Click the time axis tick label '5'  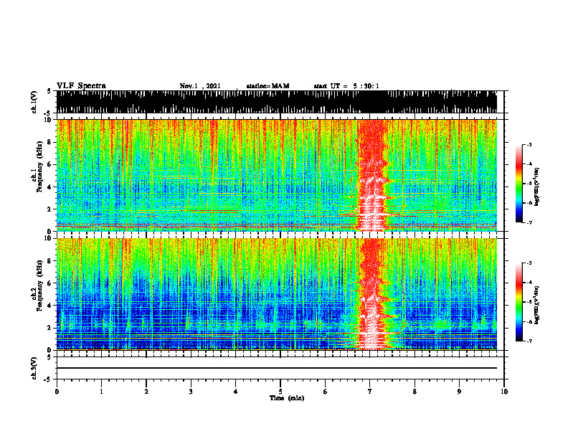click(x=280, y=392)
